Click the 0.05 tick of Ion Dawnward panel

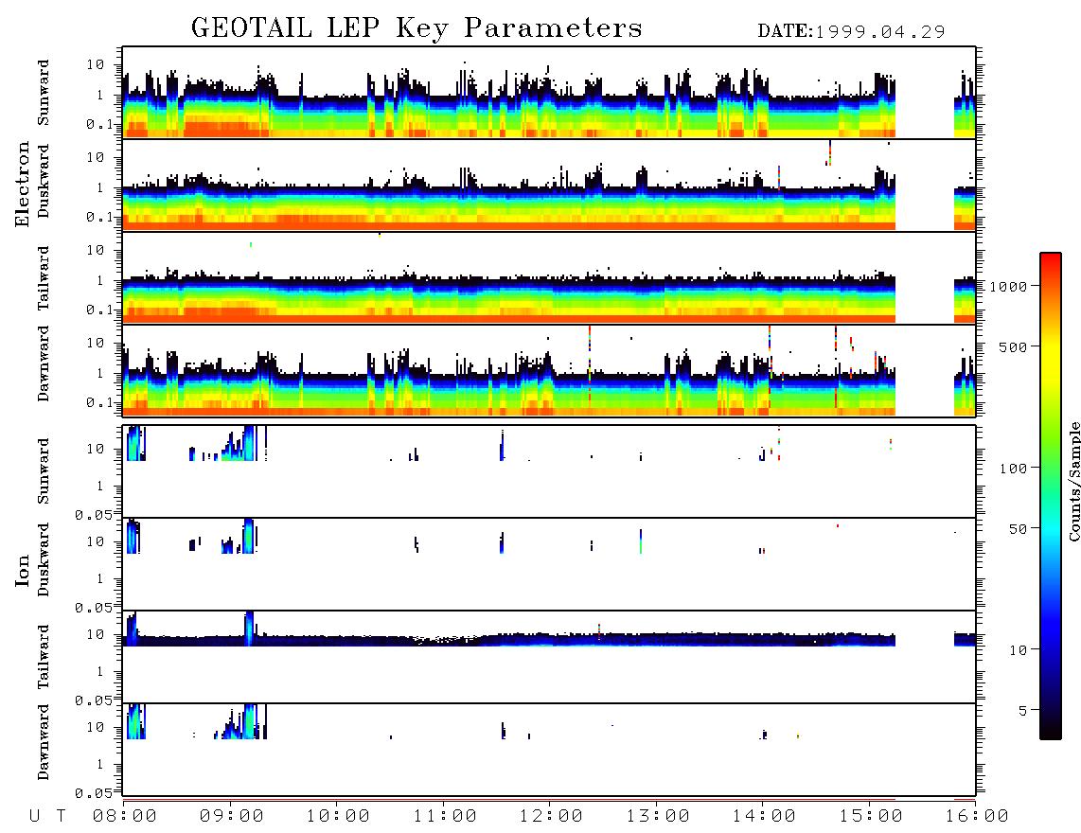pyautogui.click(x=93, y=793)
